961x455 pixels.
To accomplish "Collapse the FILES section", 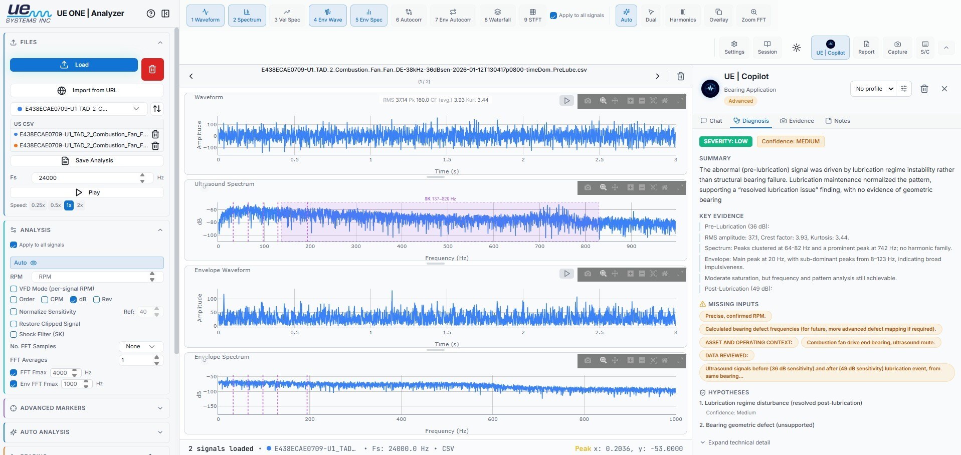I will tap(160, 43).
